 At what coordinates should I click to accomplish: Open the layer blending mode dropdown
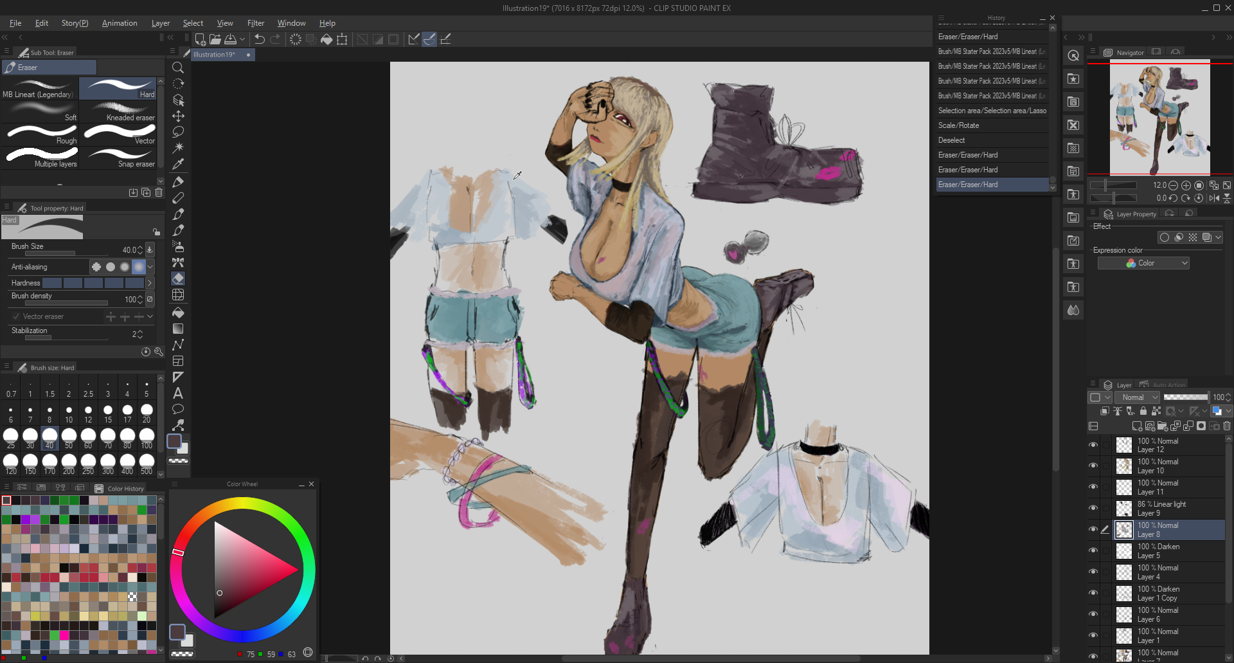click(x=1136, y=397)
